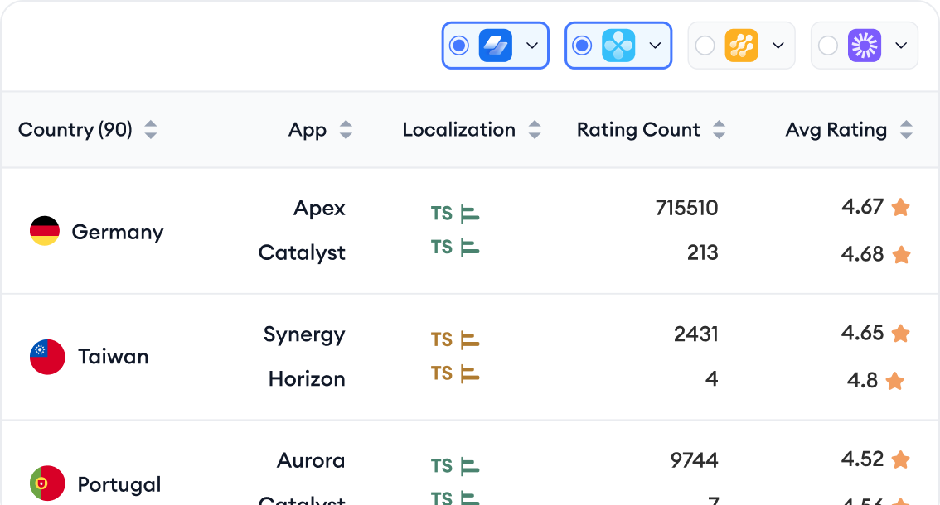Click the Horizon app name
The image size is (940, 505).
(x=307, y=378)
